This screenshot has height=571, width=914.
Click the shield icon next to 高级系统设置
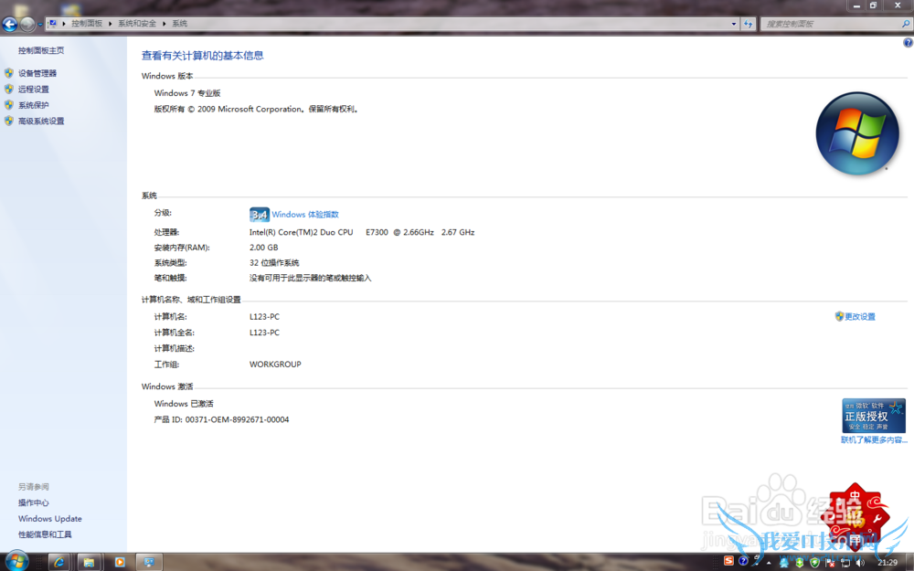click(9, 121)
